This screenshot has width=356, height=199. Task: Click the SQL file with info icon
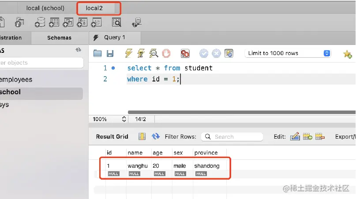[x=19, y=22]
